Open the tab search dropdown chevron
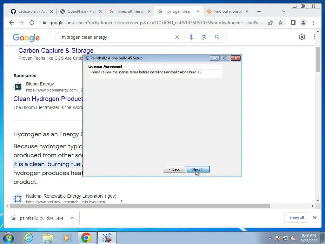This screenshot has width=325, height=244. [284, 12]
